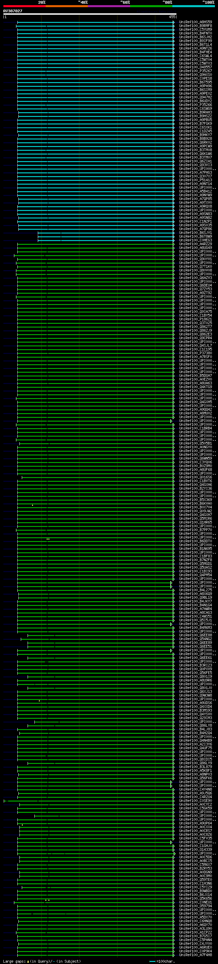Click hit label UniRef100_Q80V08
The height and width of the screenshot is (964, 218).
pyautogui.click(x=196, y=270)
